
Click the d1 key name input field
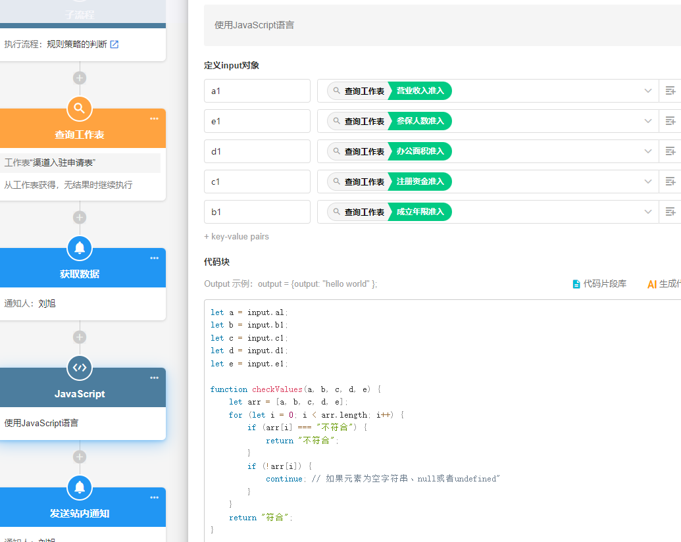click(x=257, y=151)
